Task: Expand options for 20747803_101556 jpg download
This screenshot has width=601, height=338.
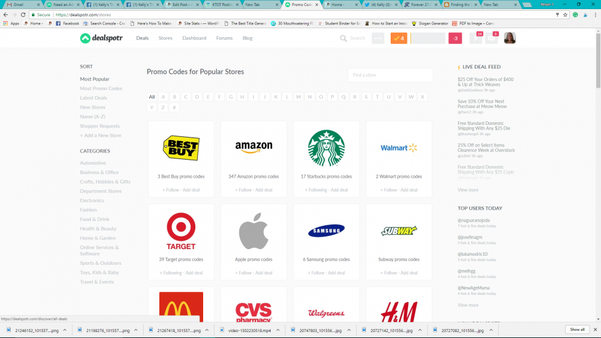Action: 349,330
